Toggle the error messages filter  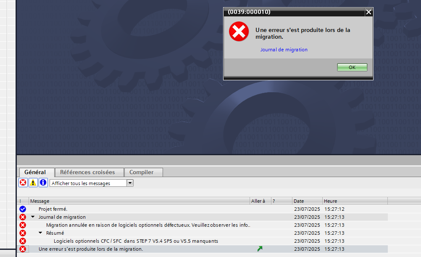coord(23,183)
